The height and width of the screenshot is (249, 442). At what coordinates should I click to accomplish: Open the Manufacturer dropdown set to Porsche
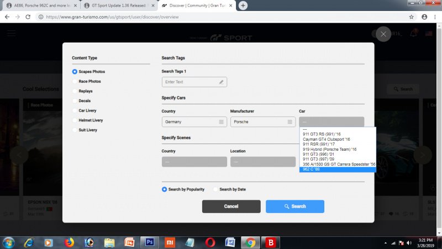[x=263, y=122]
